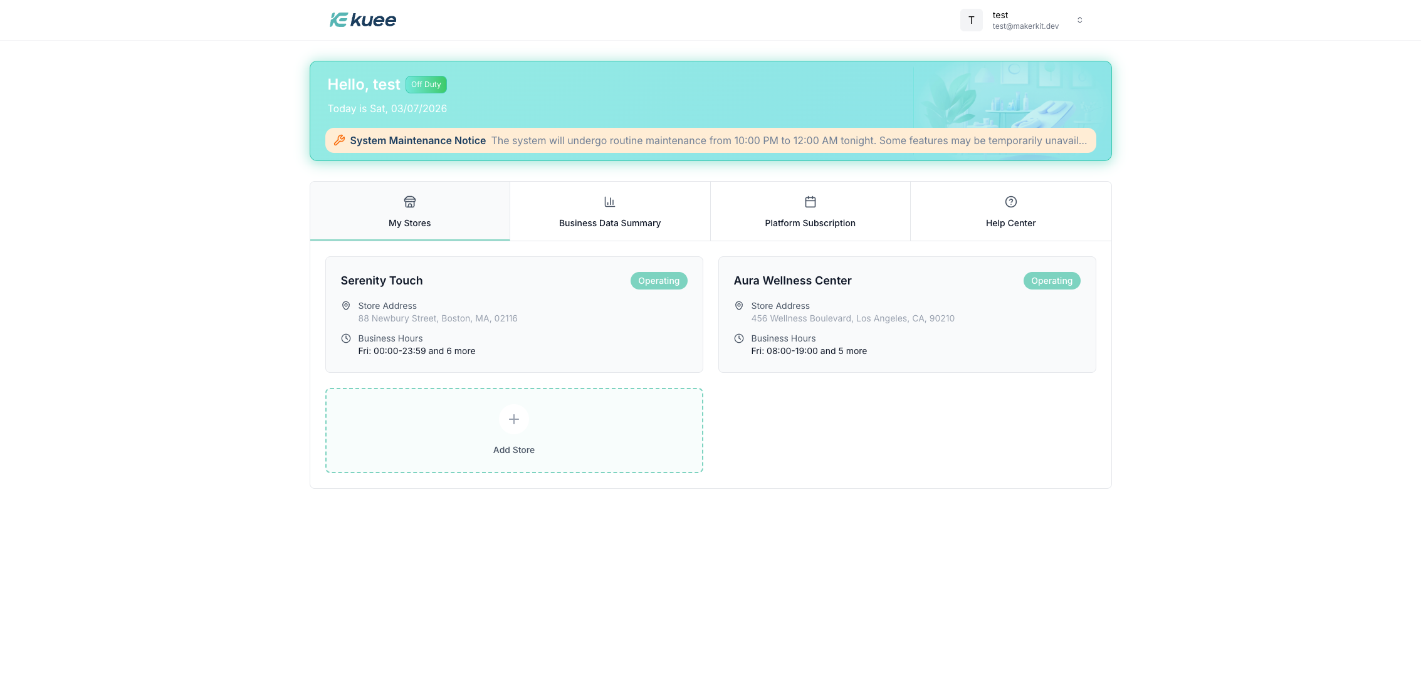Open the Serenity Touch store title
The width and height of the screenshot is (1421, 673).
(x=381, y=281)
